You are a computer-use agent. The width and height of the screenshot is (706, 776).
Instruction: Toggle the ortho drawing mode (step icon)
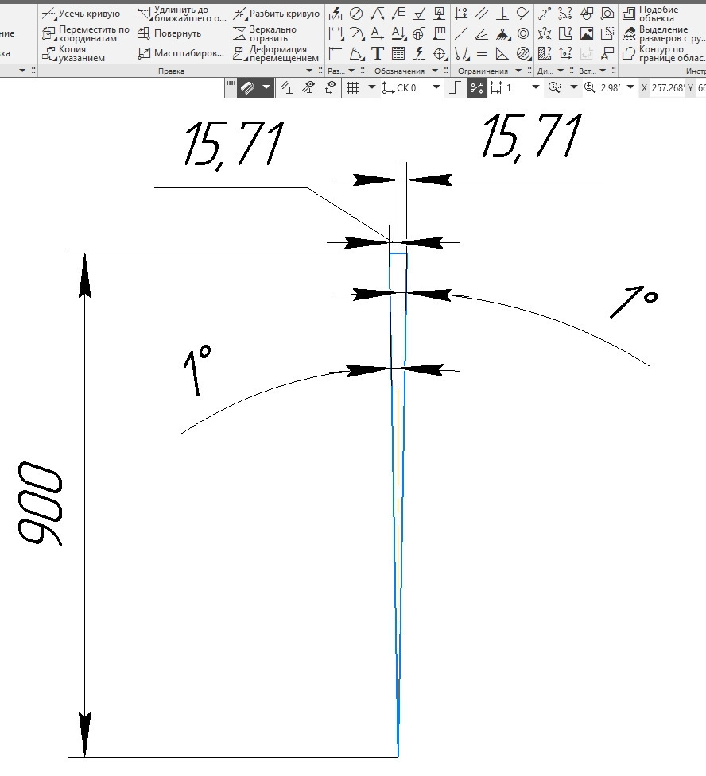(x=456, y=88)
